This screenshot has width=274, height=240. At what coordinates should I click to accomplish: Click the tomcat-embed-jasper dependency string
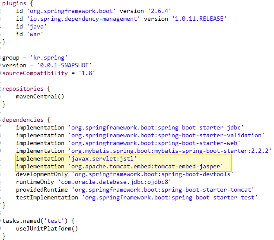pyautogui.click(x=146, y=167)
